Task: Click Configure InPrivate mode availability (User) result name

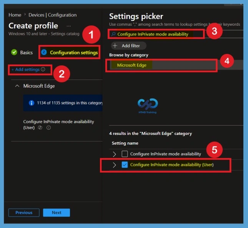Action: [x=172, y=164]
